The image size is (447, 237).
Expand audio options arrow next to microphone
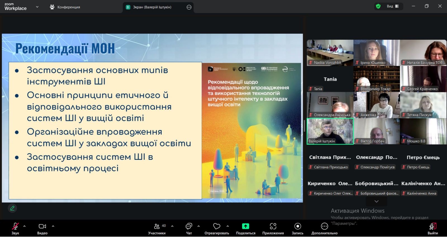(25, 226)
